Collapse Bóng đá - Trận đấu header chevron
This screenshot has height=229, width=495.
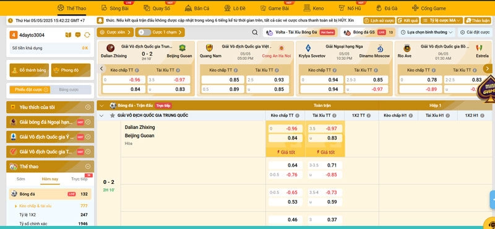(x=102, y=106)
